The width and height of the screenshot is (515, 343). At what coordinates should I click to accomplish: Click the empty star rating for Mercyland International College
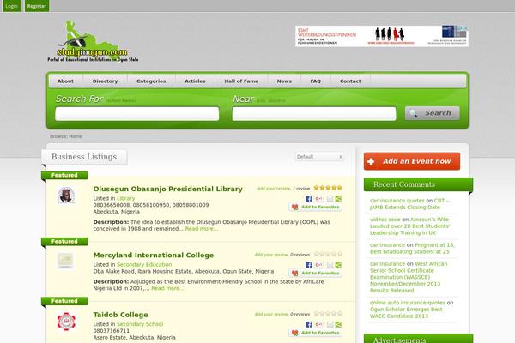click(x=328, y=254)
